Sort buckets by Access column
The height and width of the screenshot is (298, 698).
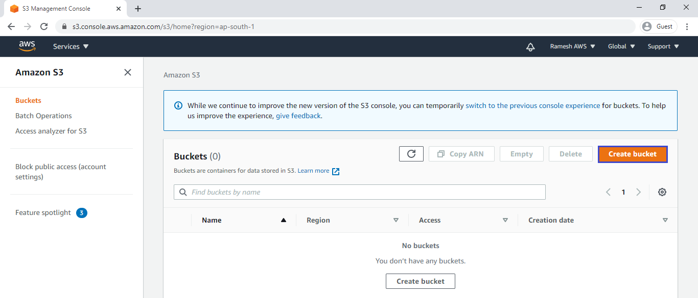(463, 220)
